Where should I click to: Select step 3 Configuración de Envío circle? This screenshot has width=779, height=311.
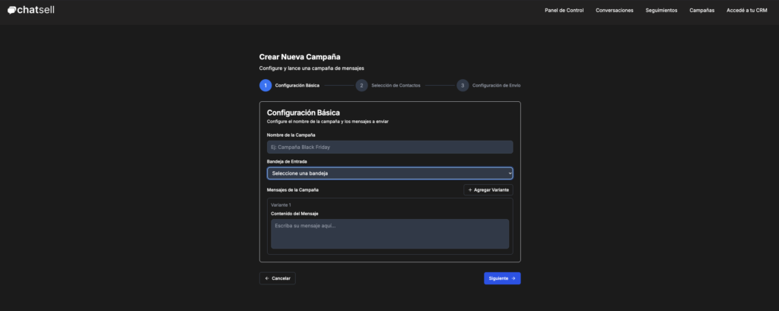click(463, 85)
